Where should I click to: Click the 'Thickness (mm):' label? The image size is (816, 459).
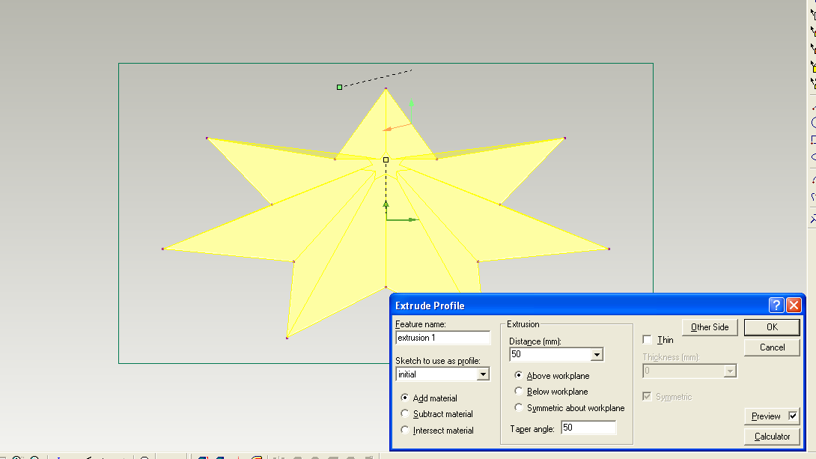click(671, 357)
